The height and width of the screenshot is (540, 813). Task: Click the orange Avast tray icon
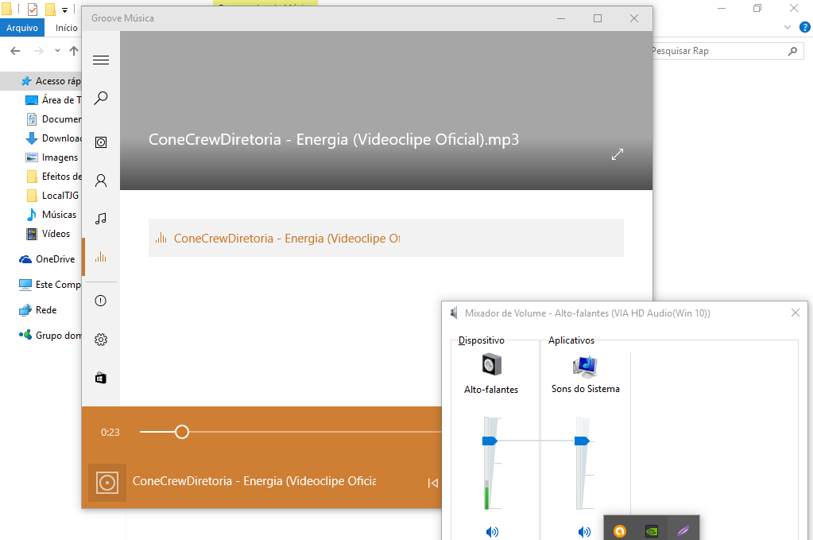[620, 530]
